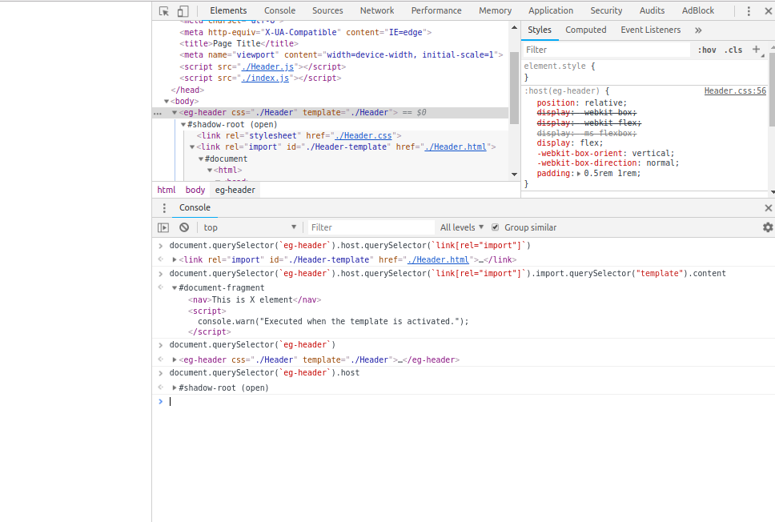775x522 pixels.
Task: Open Console settings gear icon
Action: 768,227
